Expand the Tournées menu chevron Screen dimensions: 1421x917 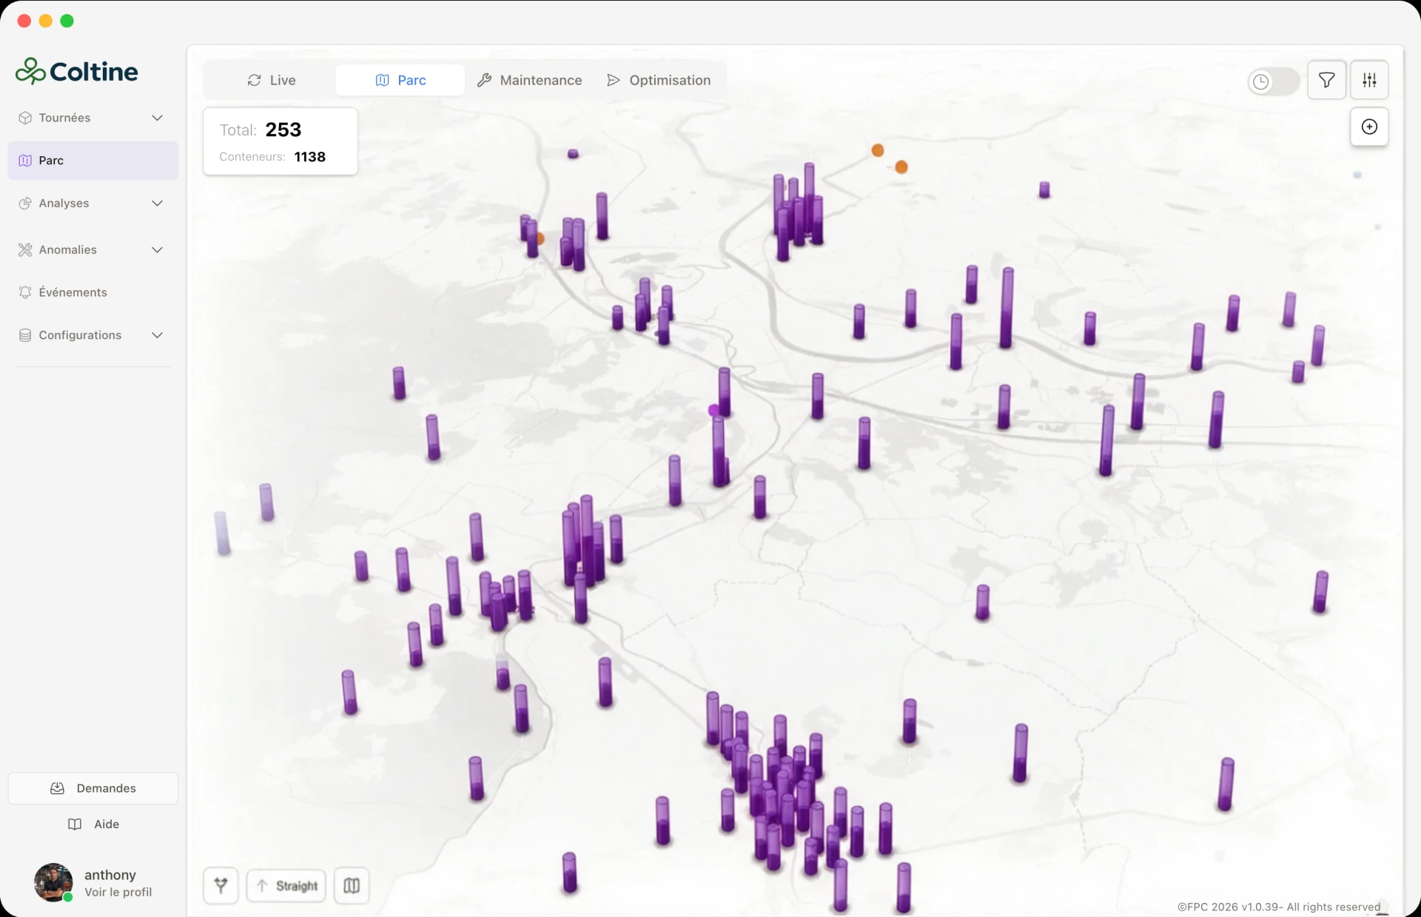(157, 118)
